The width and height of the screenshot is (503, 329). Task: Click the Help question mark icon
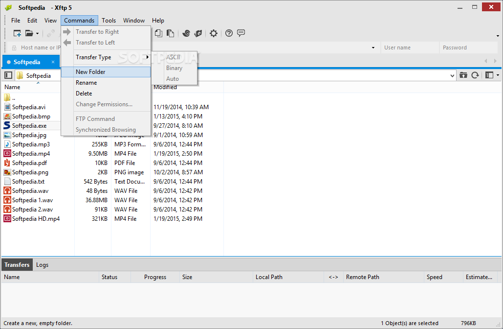tap(229, 33)
